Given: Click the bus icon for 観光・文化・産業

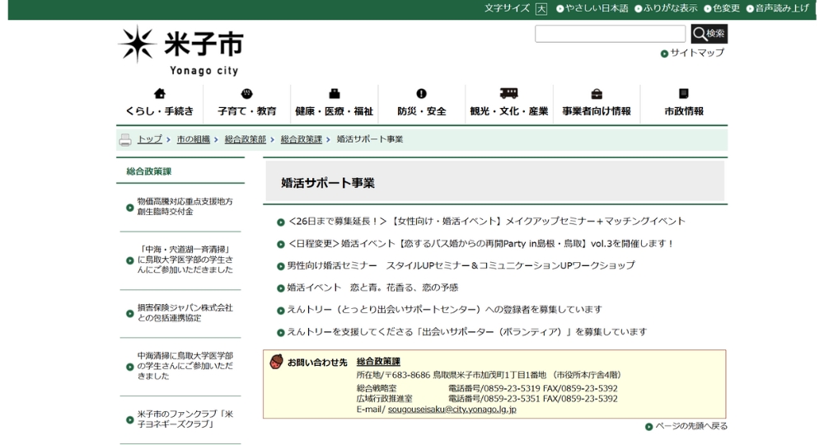Looking at the screenshot, I should coord(508,93).
